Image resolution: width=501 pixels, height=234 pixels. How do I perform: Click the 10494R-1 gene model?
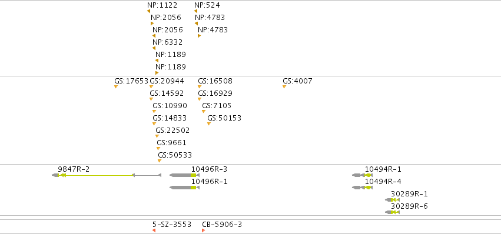point(362,175)
